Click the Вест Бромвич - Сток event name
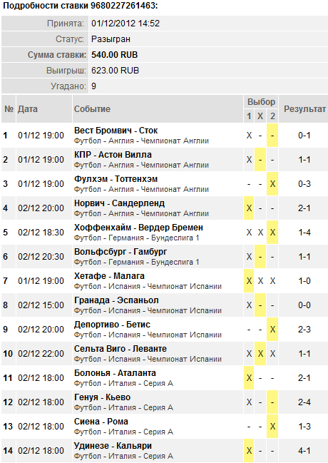 point(116,131)
